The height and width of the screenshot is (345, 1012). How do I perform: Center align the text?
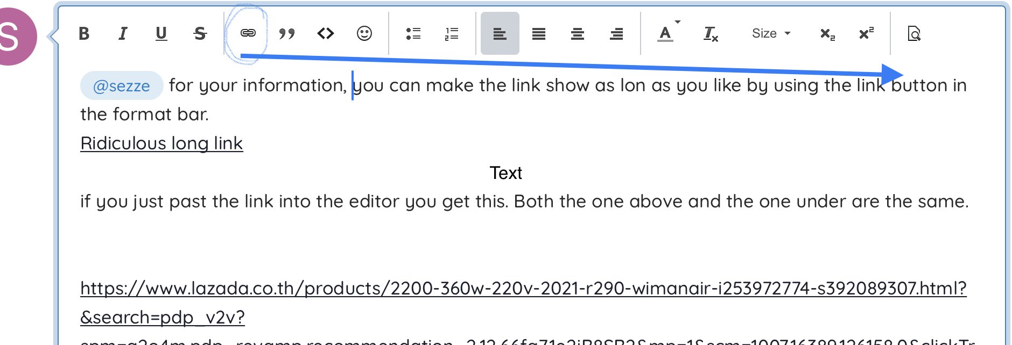(x=578, y=34)
